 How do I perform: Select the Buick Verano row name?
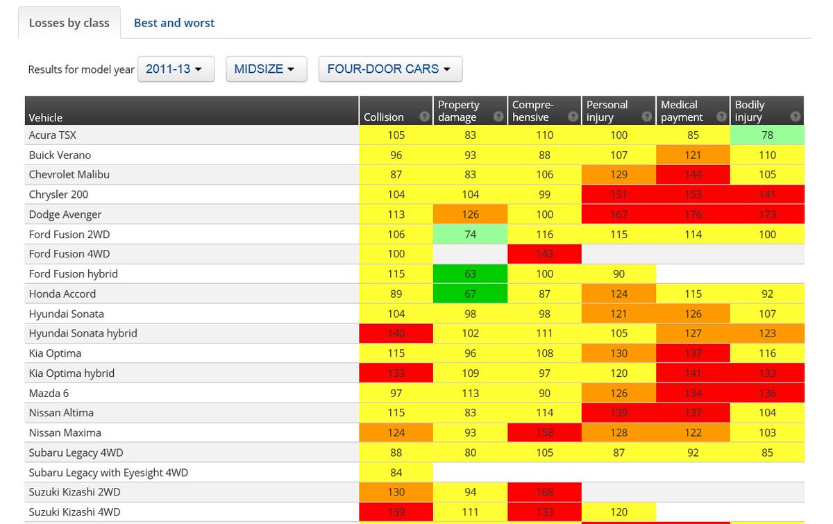point(60,155)
